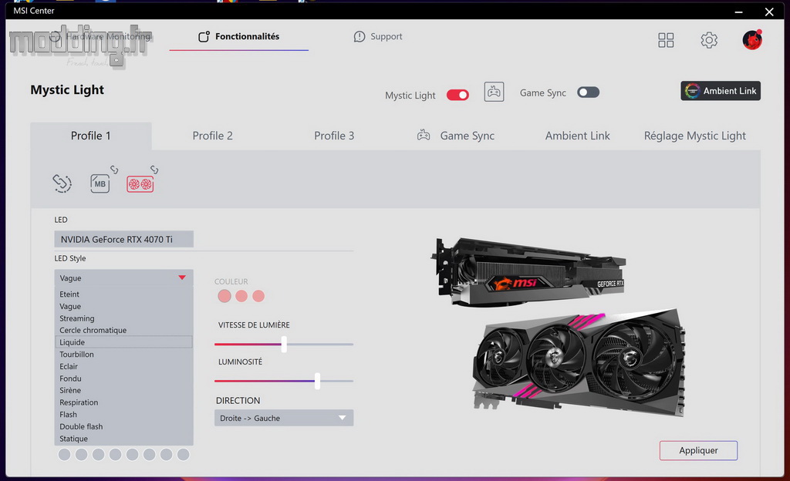The image size is (790, 481).
Task: Select the MB motherboard device icon
Action: (x=100, y=183)
